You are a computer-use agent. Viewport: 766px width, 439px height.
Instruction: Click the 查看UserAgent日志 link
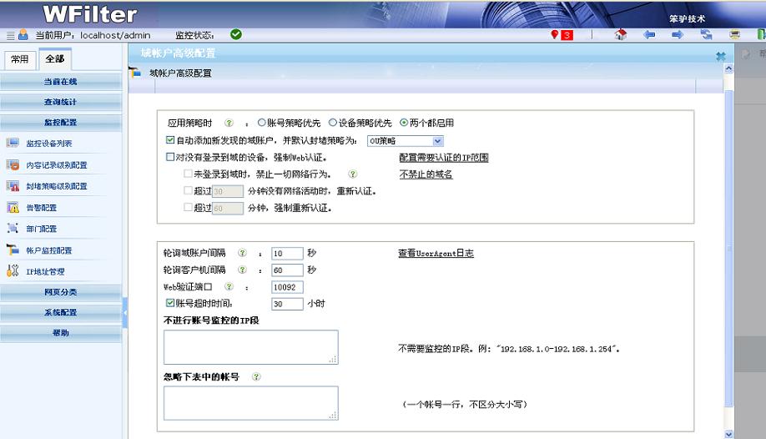436,253
